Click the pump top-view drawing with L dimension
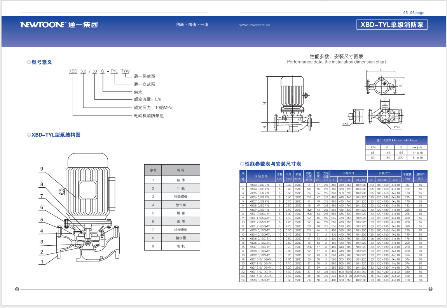 tap(381, 85)
